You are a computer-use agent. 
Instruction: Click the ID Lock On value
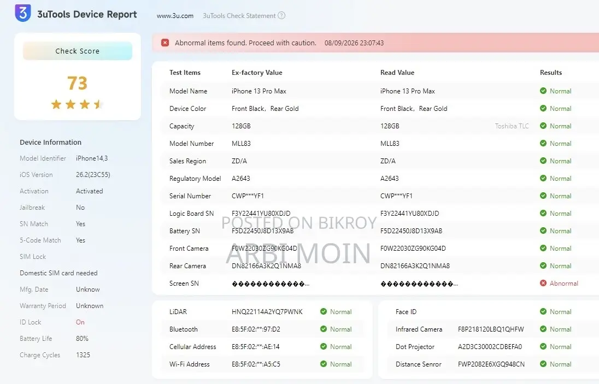click(x=80, y=322)
